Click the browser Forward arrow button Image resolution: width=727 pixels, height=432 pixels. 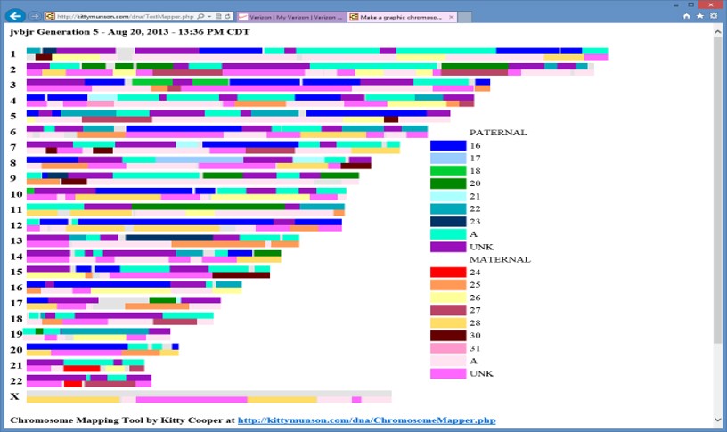[34, 16]
